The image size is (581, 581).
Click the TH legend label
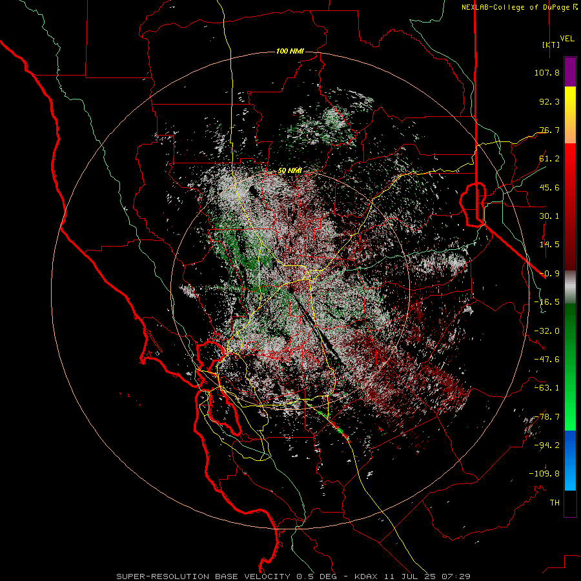pyautogui.click(x=555, y=503)
